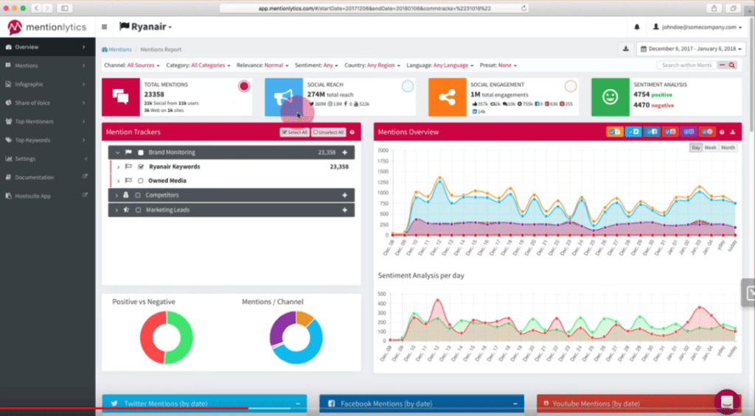755x416 pixels.
Task: Click the Total Mentions speech bubbles icon
Action: 120,97
